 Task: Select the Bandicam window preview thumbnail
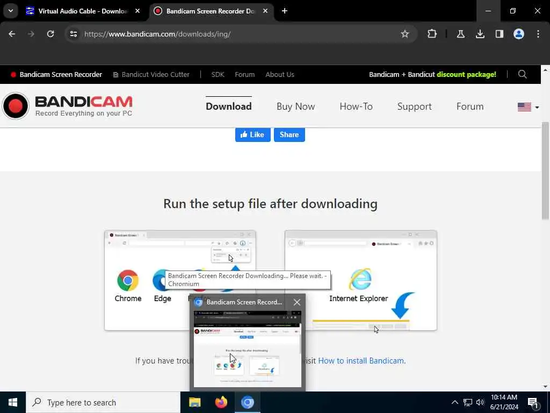(247, 348)
